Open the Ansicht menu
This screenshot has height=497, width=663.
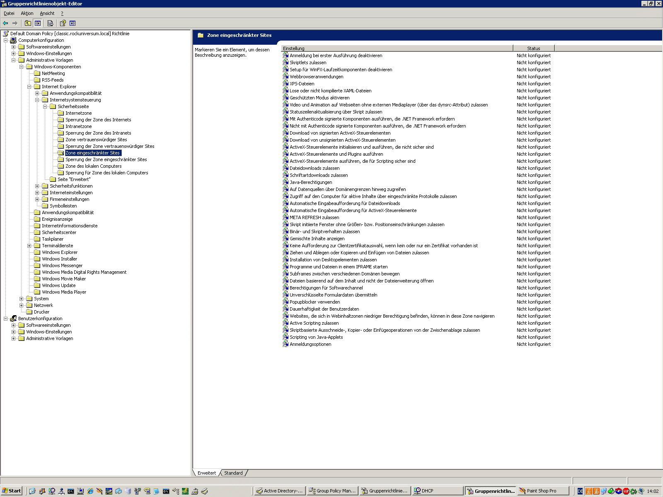pyautogui.click(x=47, y=13)
